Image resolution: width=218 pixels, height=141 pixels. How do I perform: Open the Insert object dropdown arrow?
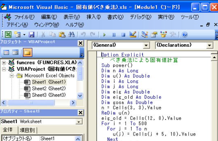(x=24, y=35)
